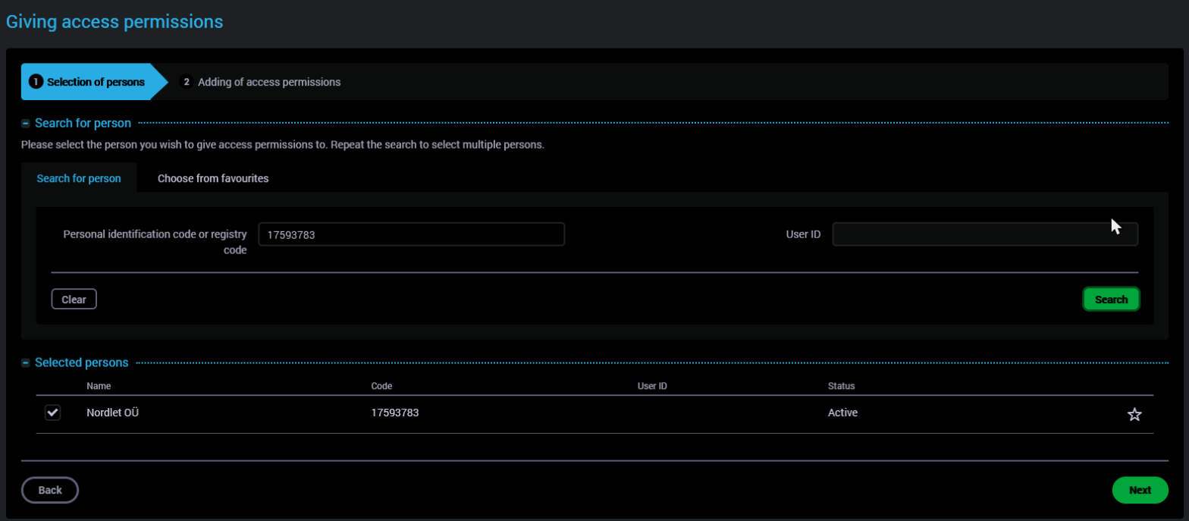This screenshot has height=521, width=1189.
Task: Go Back to the previous page
Action: (x=50, y=490)
